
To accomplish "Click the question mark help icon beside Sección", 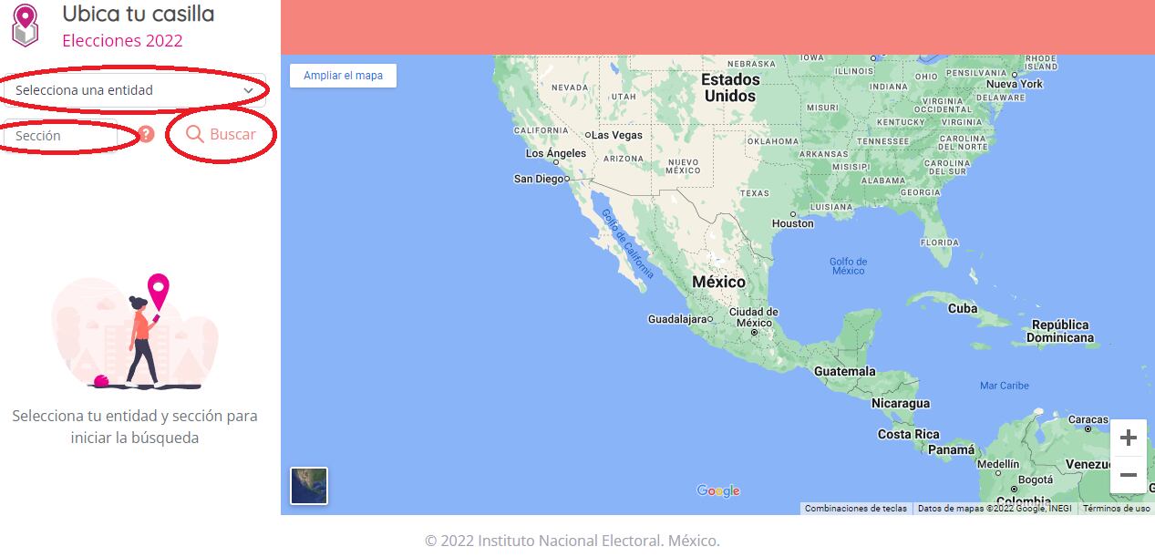I will click(147, 135).
